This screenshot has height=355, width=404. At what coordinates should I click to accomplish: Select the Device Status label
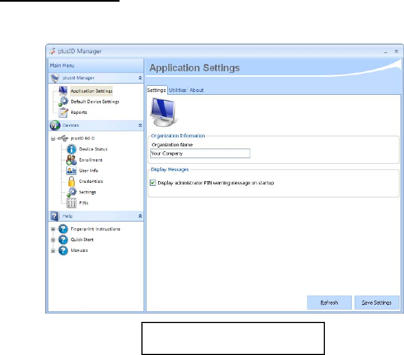tap(93, 149)
